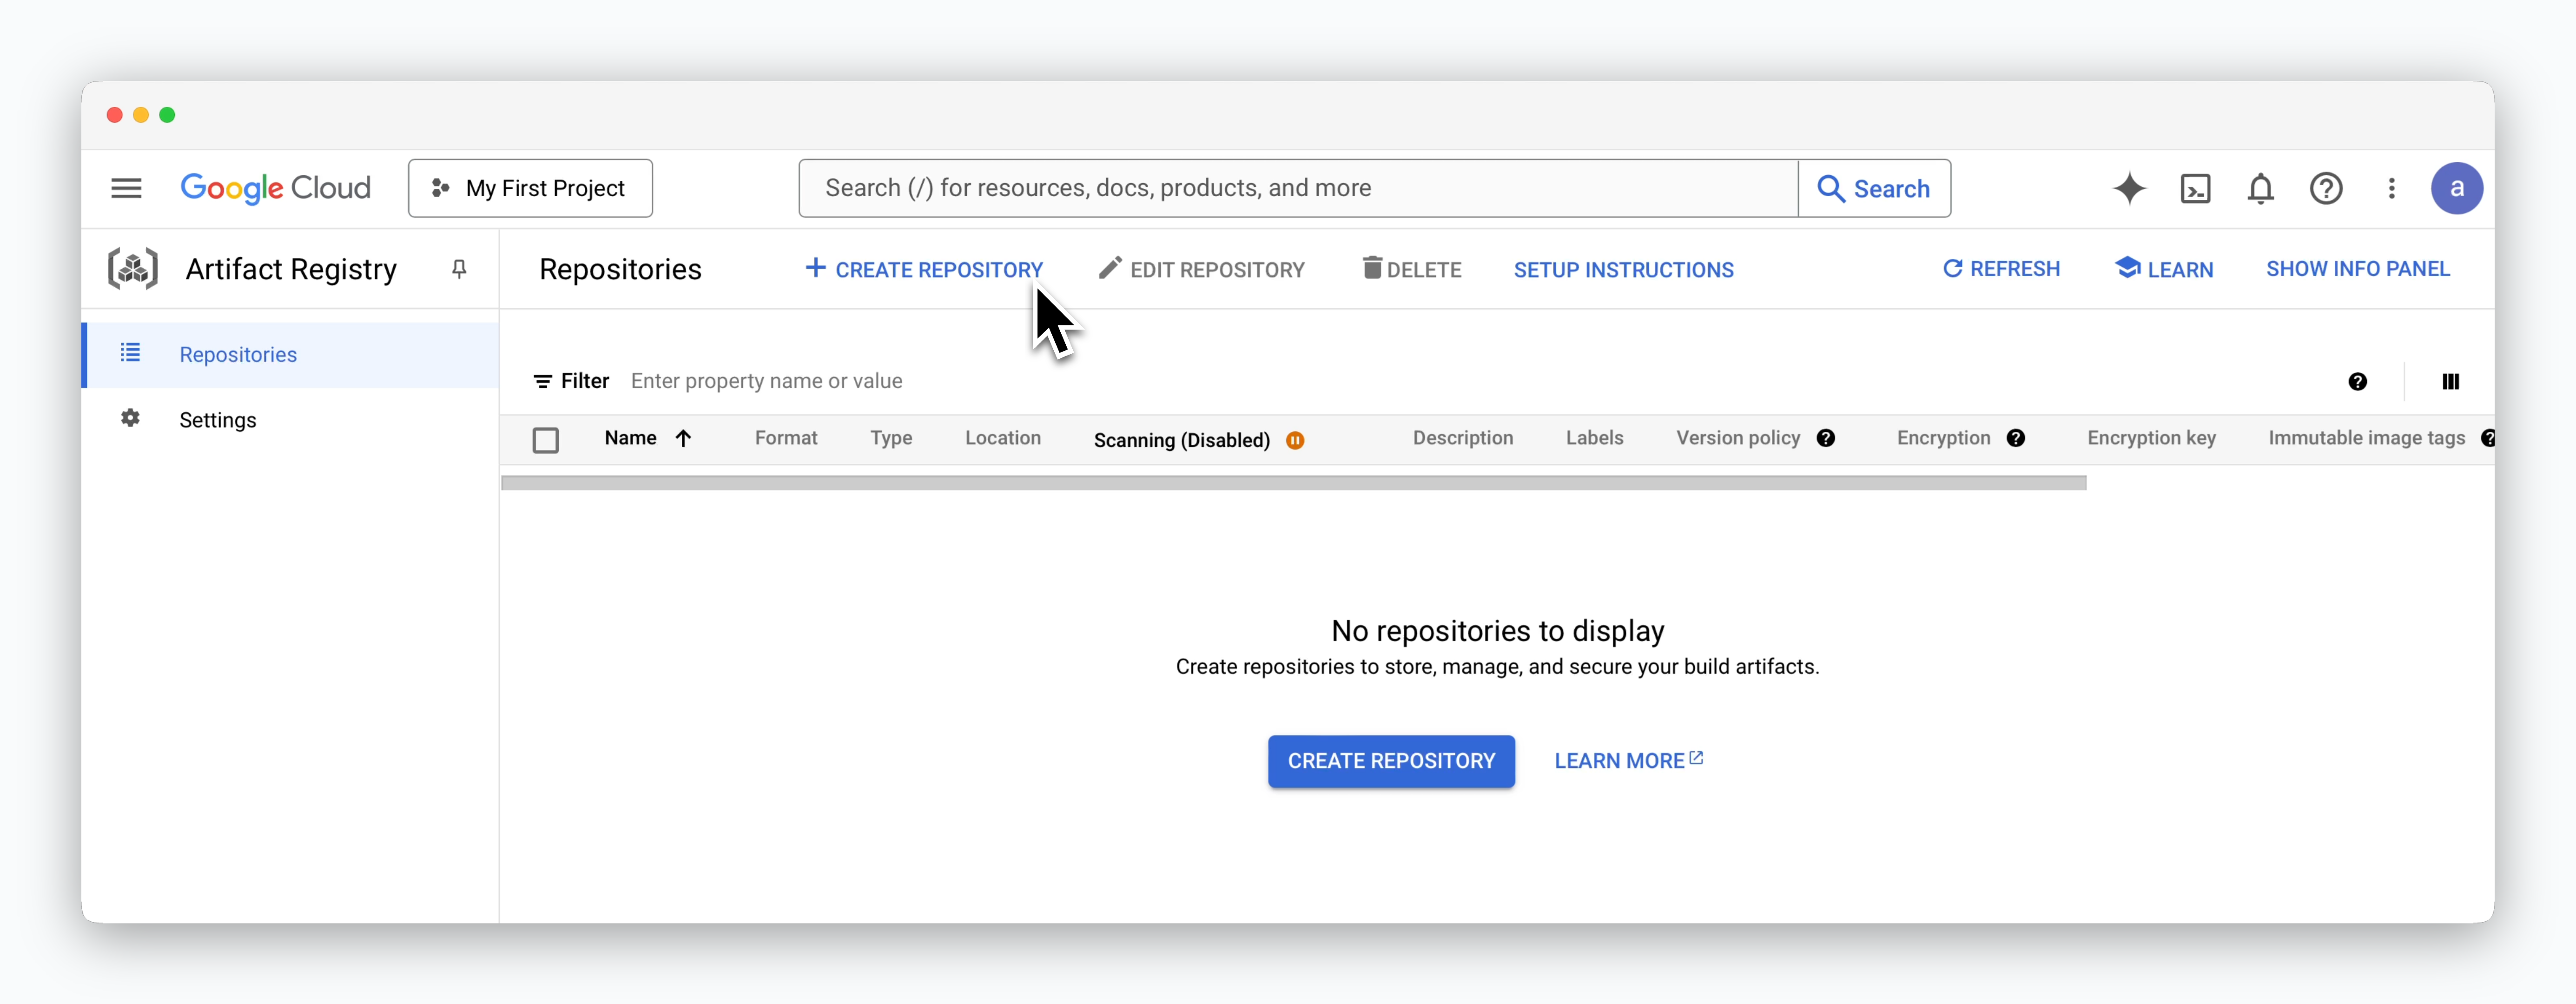
Task: Open the account avatar 'a'
Action: pos(2456,188)
